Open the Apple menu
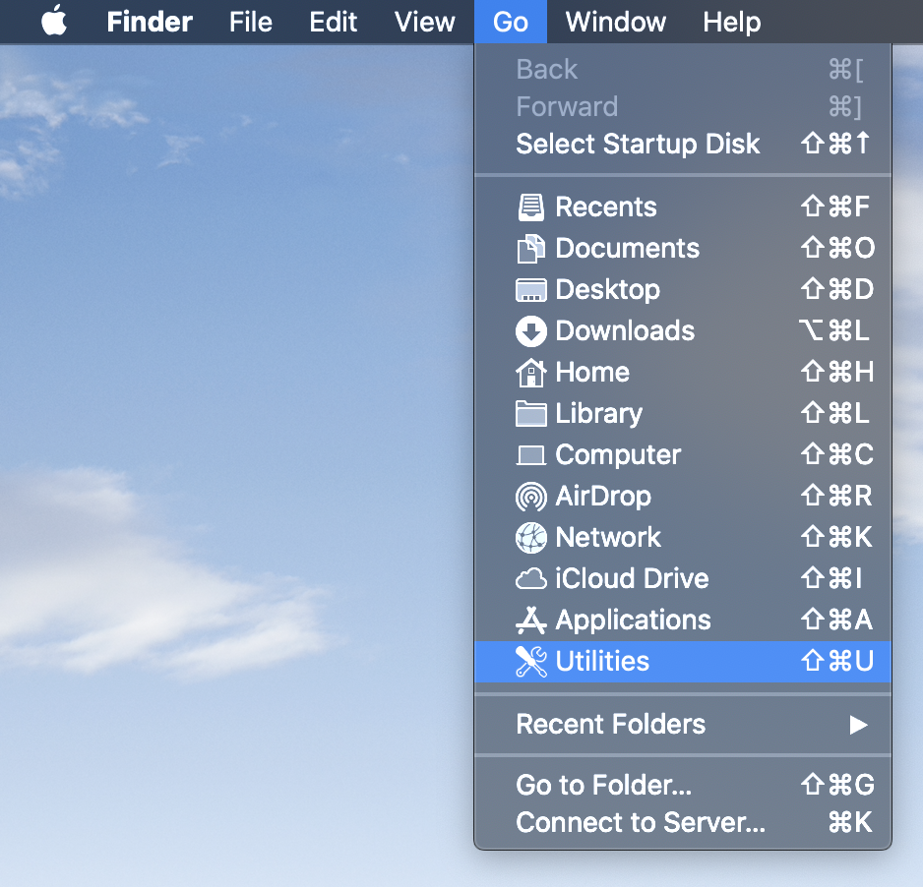923x887 pixels. pos(54,22)
